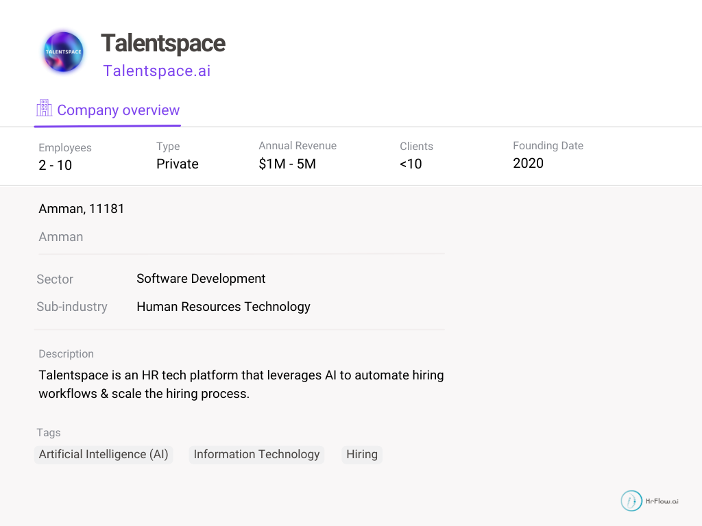
Task: Open the Talentspace.ai website link
Action: 157,71
